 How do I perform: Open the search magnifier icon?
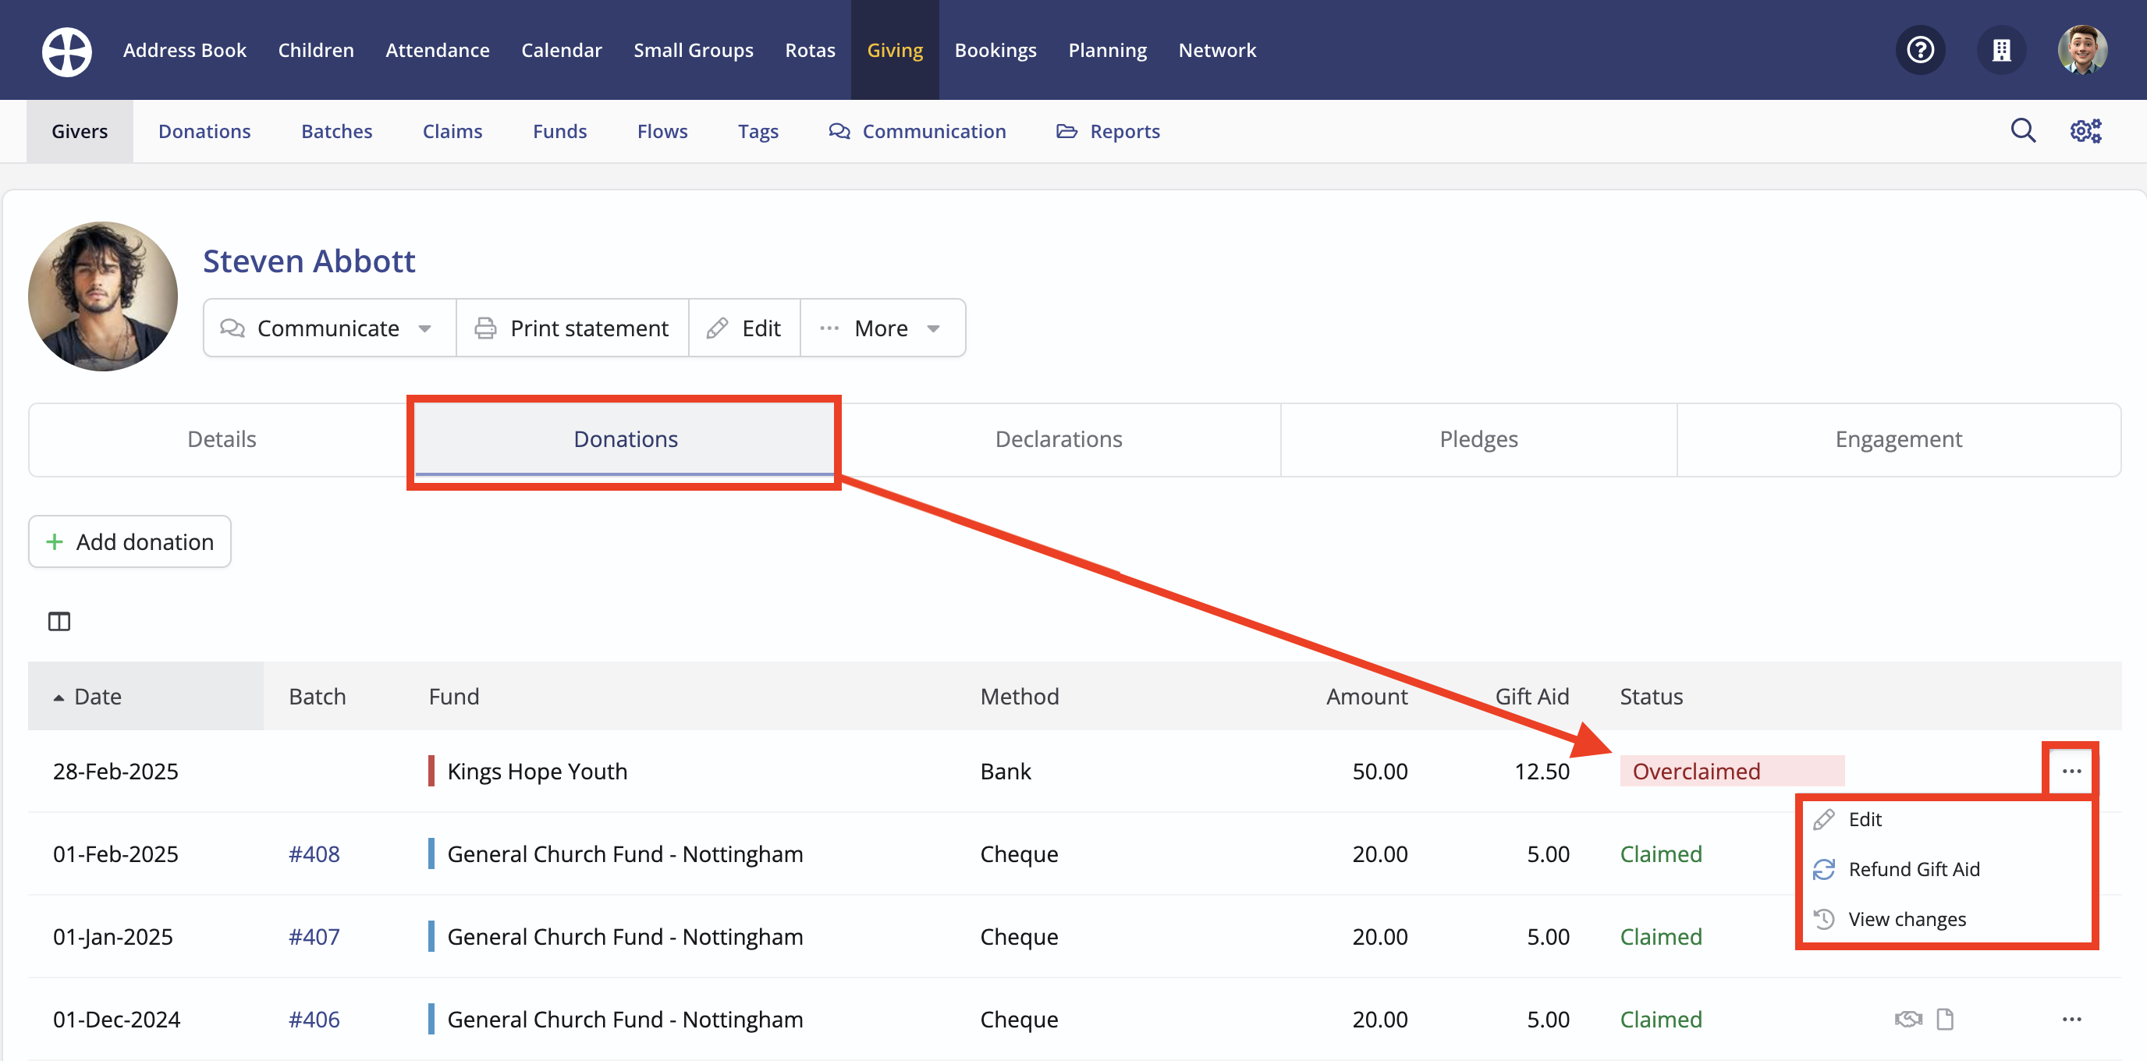(2023, 131)
